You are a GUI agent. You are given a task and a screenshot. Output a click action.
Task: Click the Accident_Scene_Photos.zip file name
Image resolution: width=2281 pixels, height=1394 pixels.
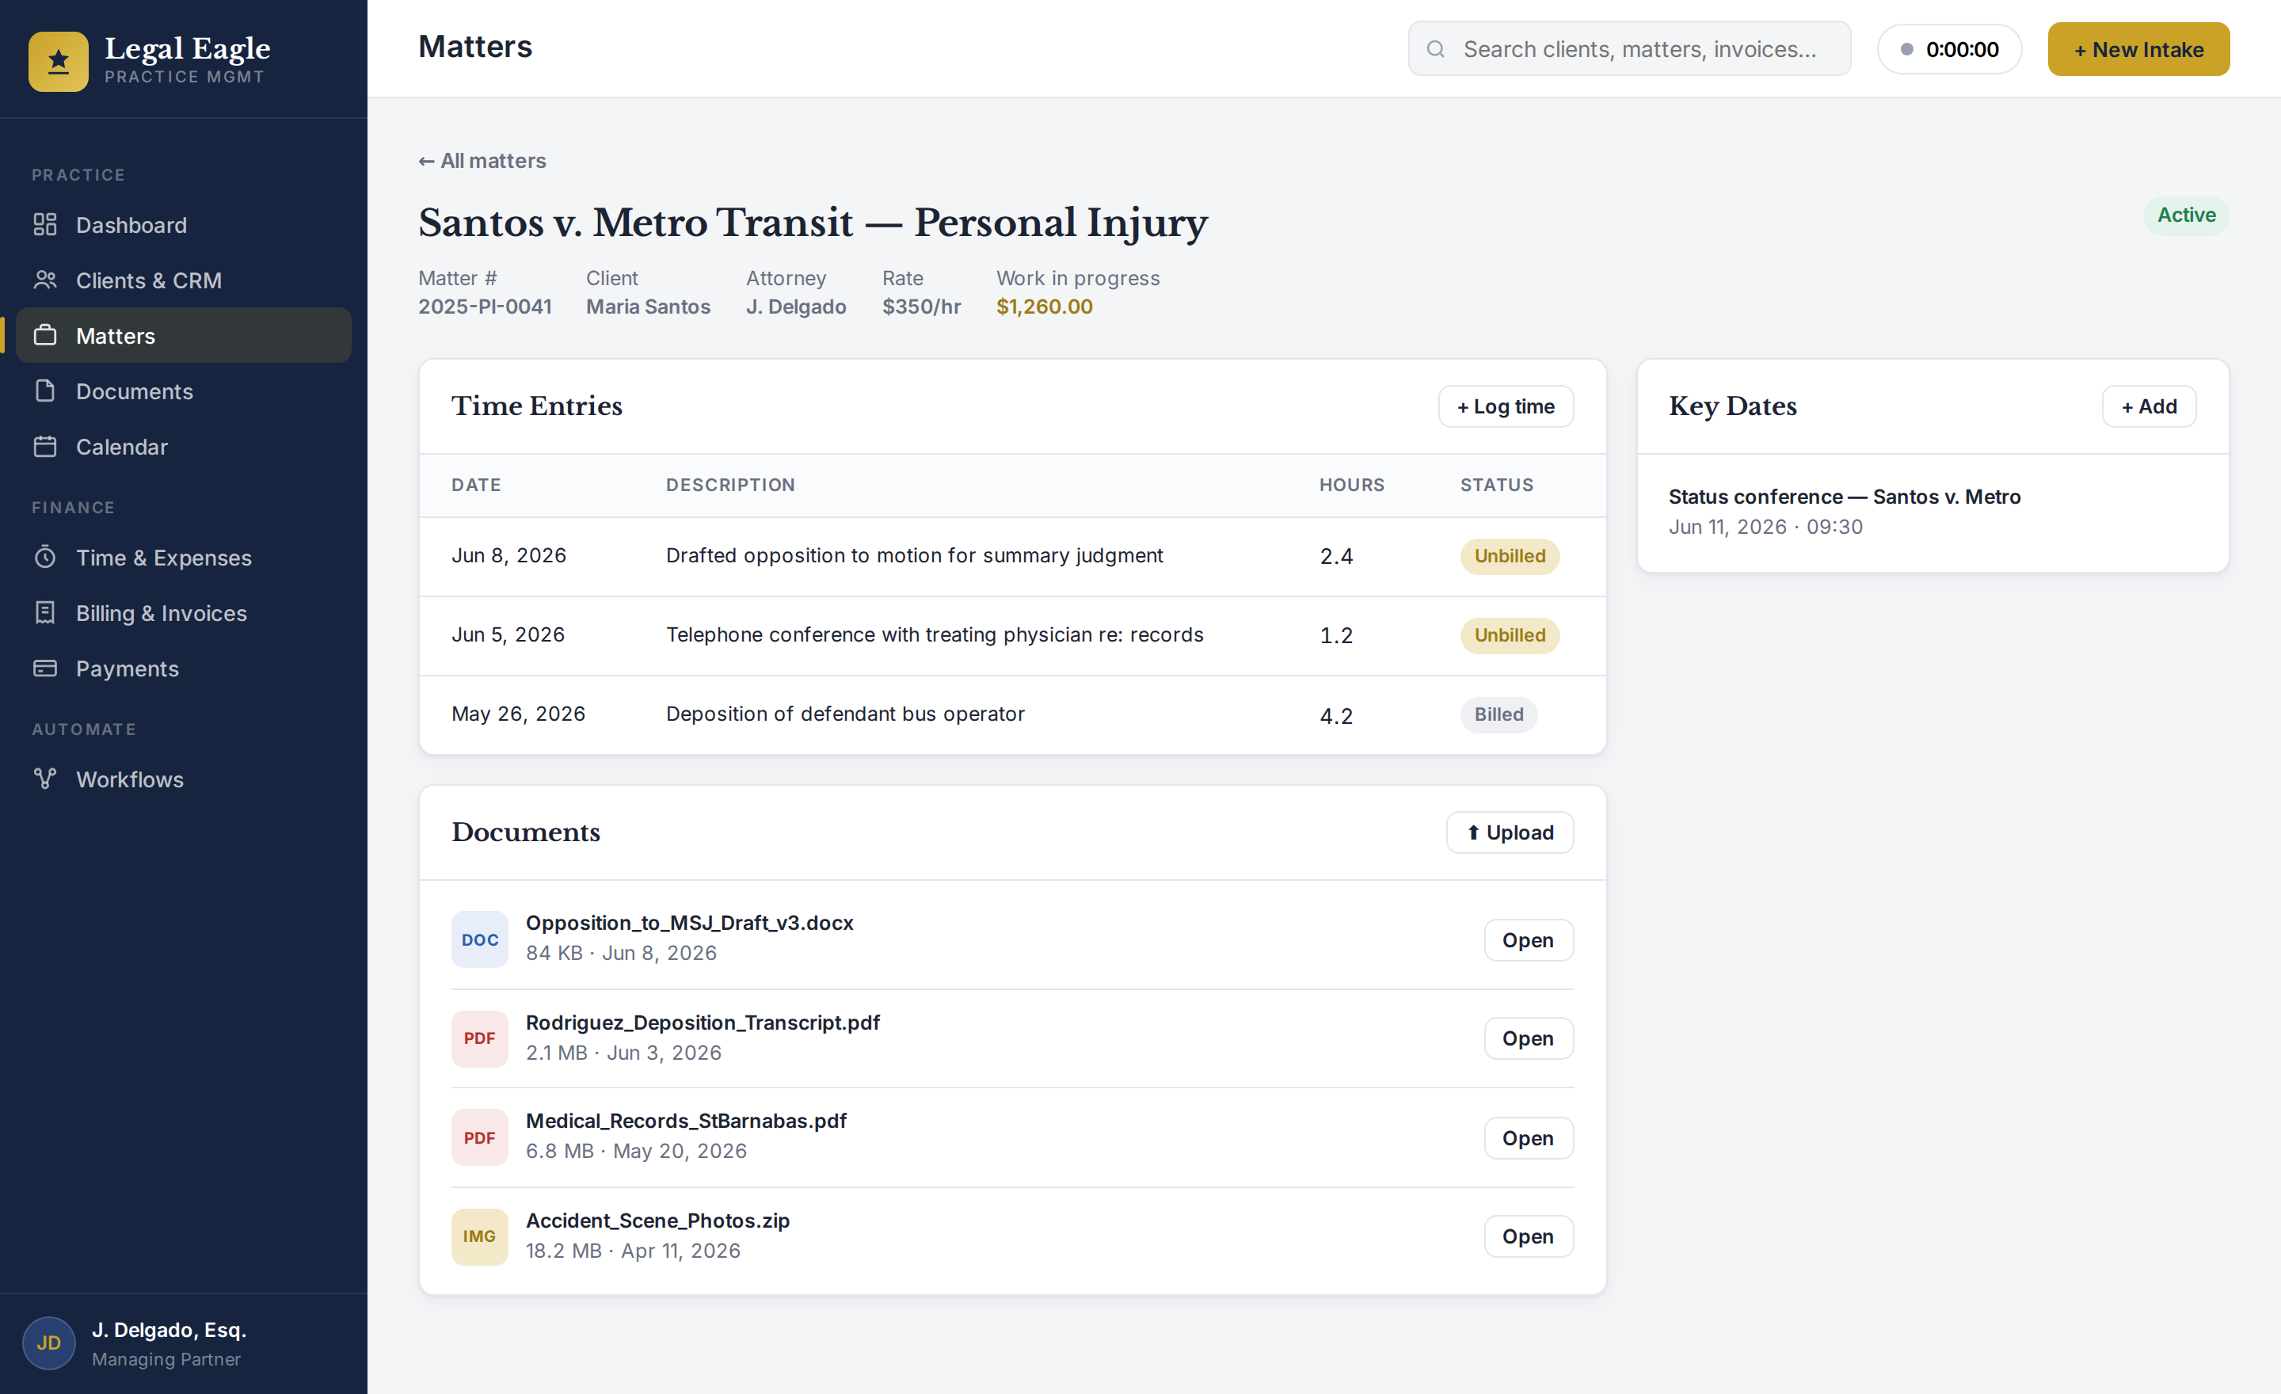657,1221
